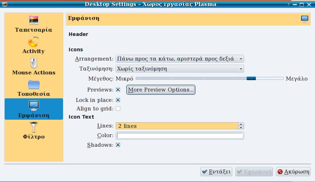Enable Align to grid
The image size is (315, 182).
118,109
